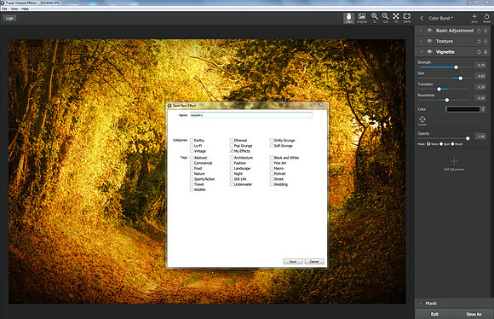Check the Pop Grunge category
This screenshot has width=494, height=319.
[x=232, y=146]
